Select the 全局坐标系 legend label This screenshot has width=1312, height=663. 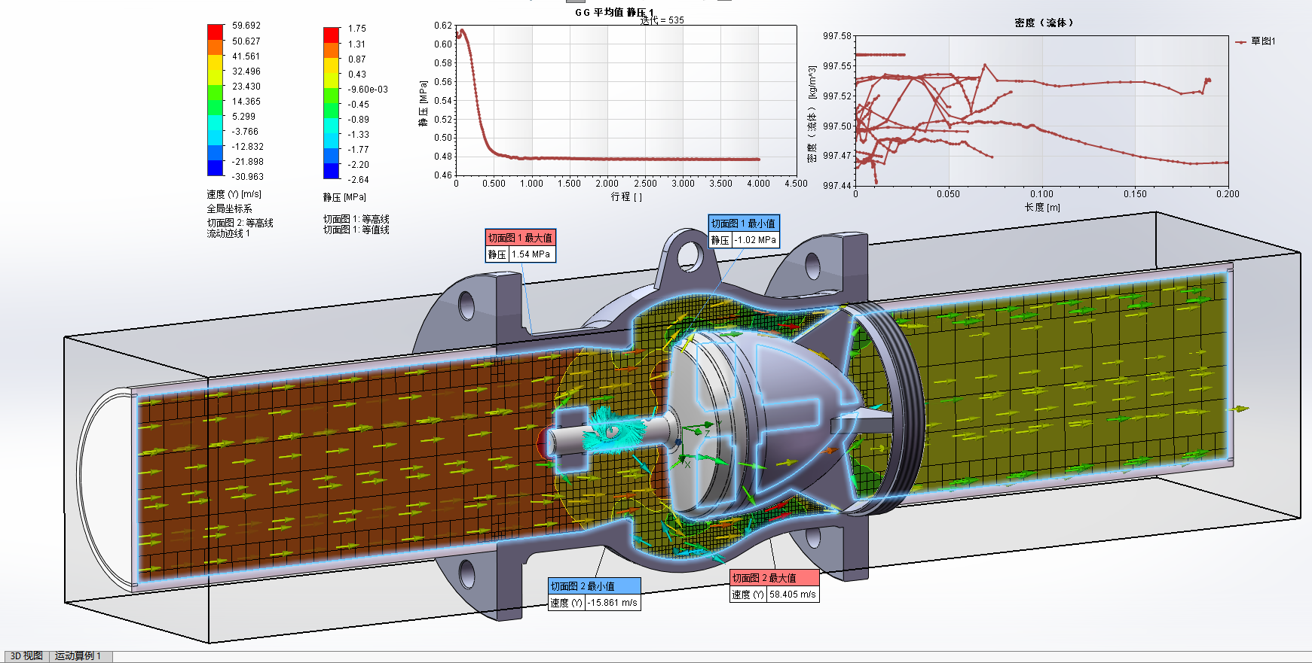(230, 208)
